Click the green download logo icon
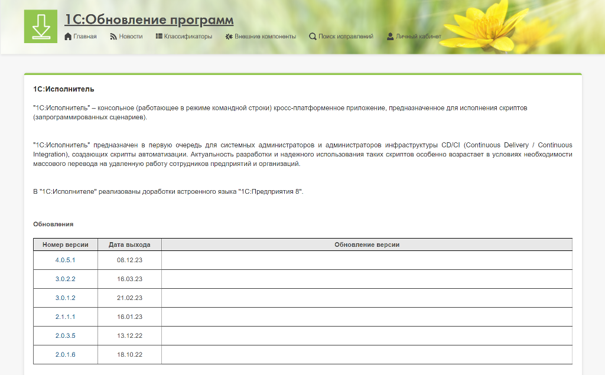The width and height of the screenshot is (605, 375). point(40,27)
